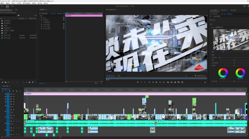Switch to the Import workspace tab
The image size is (249, 139).
2,6
